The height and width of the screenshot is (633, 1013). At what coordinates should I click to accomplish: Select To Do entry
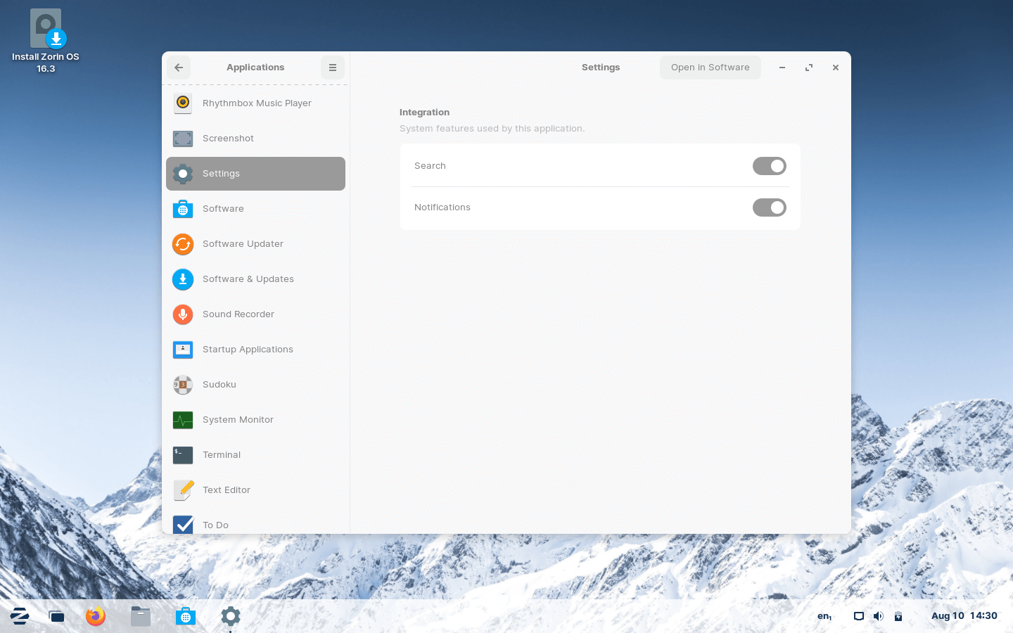click(x=256, y=521)
